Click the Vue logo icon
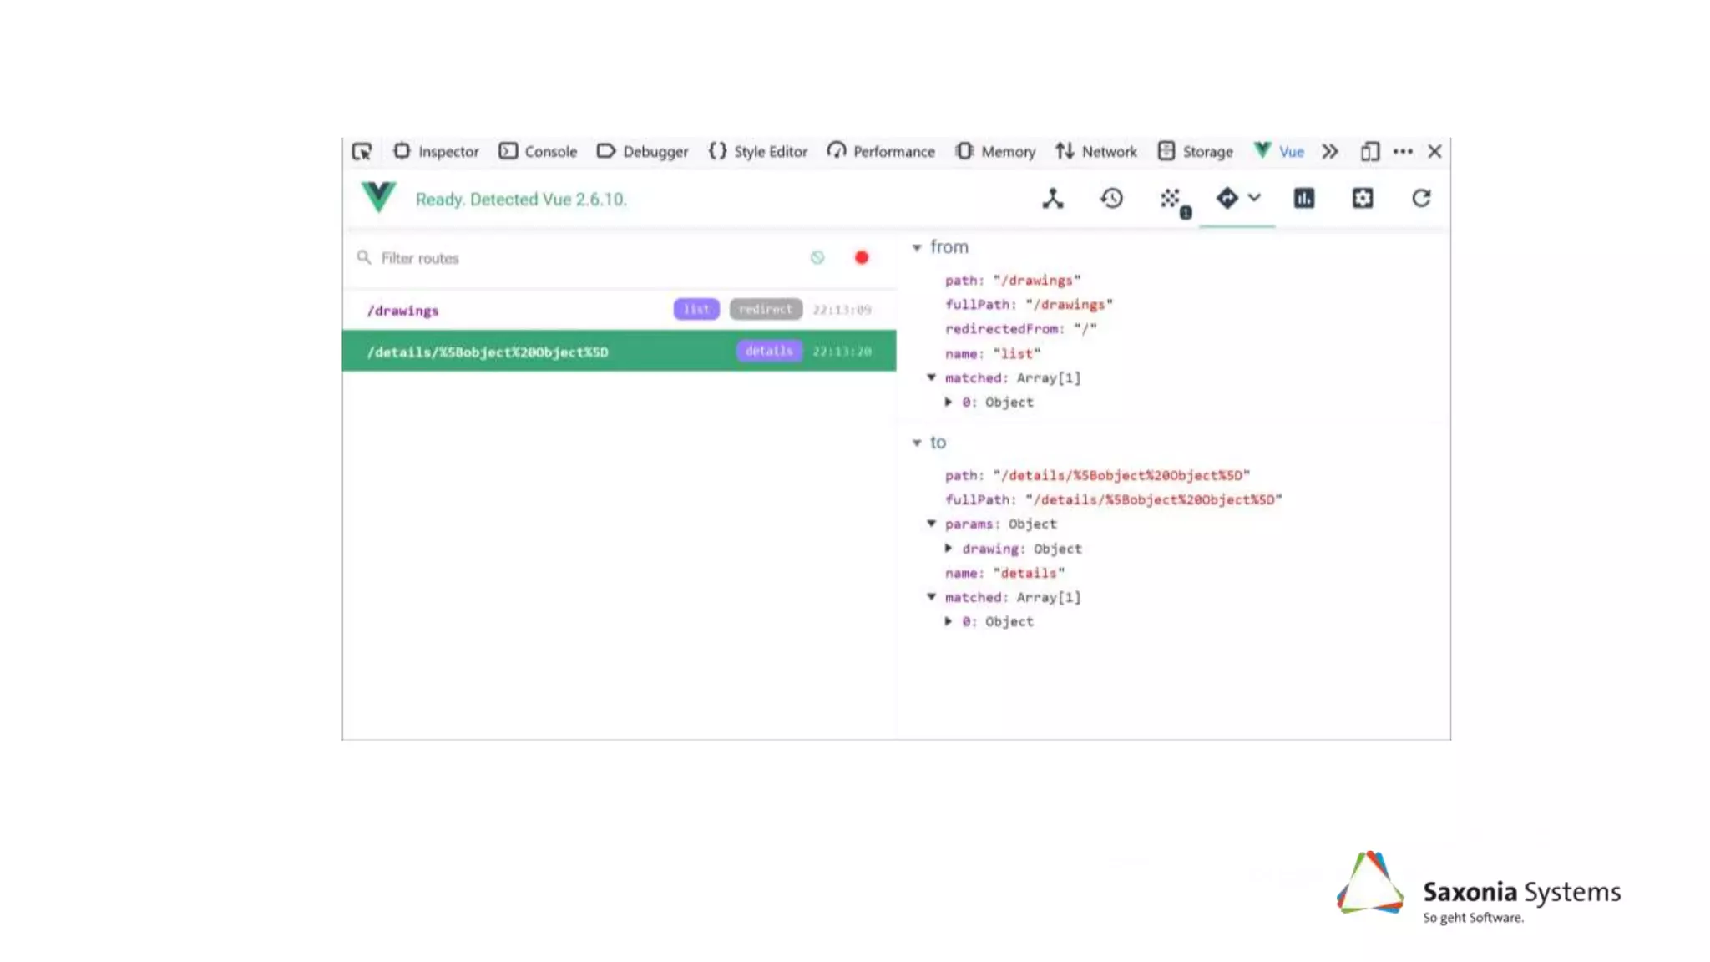This screenshot has width=1710, height=962. tap(378, 198)
